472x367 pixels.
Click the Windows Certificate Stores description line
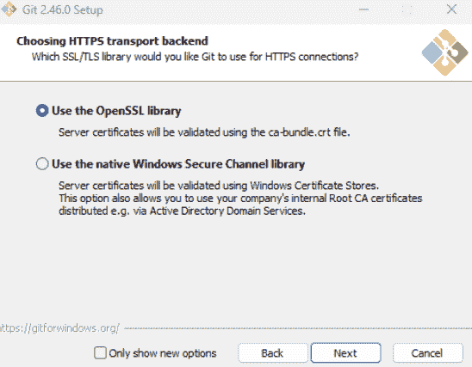coord(219,186)
